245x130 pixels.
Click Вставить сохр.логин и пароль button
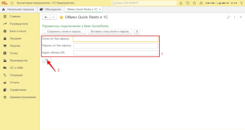(x=110, y=32)
